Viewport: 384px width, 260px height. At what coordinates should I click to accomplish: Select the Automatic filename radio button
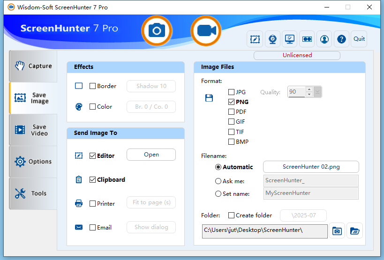point(218,167)
